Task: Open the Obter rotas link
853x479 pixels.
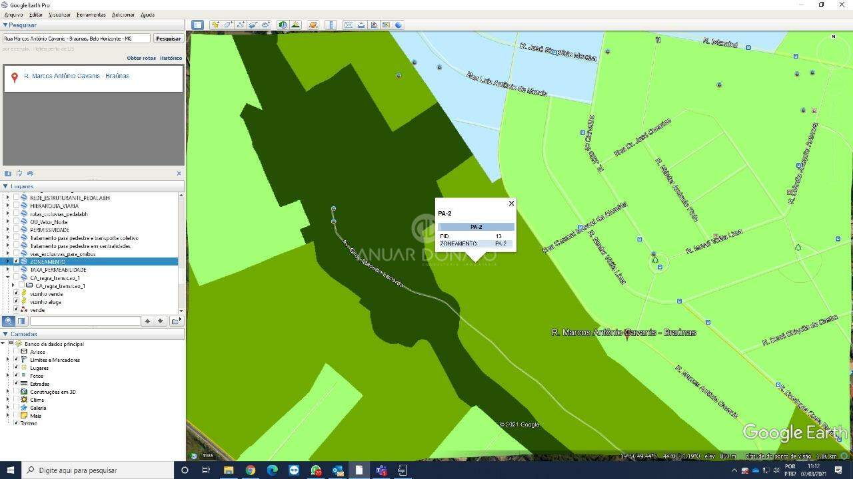Action: [x=141, y=58]
